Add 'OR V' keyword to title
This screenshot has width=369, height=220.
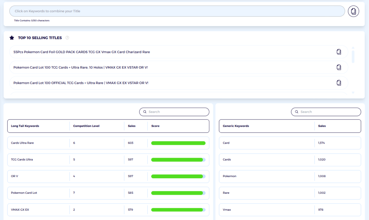click(14, 176)
